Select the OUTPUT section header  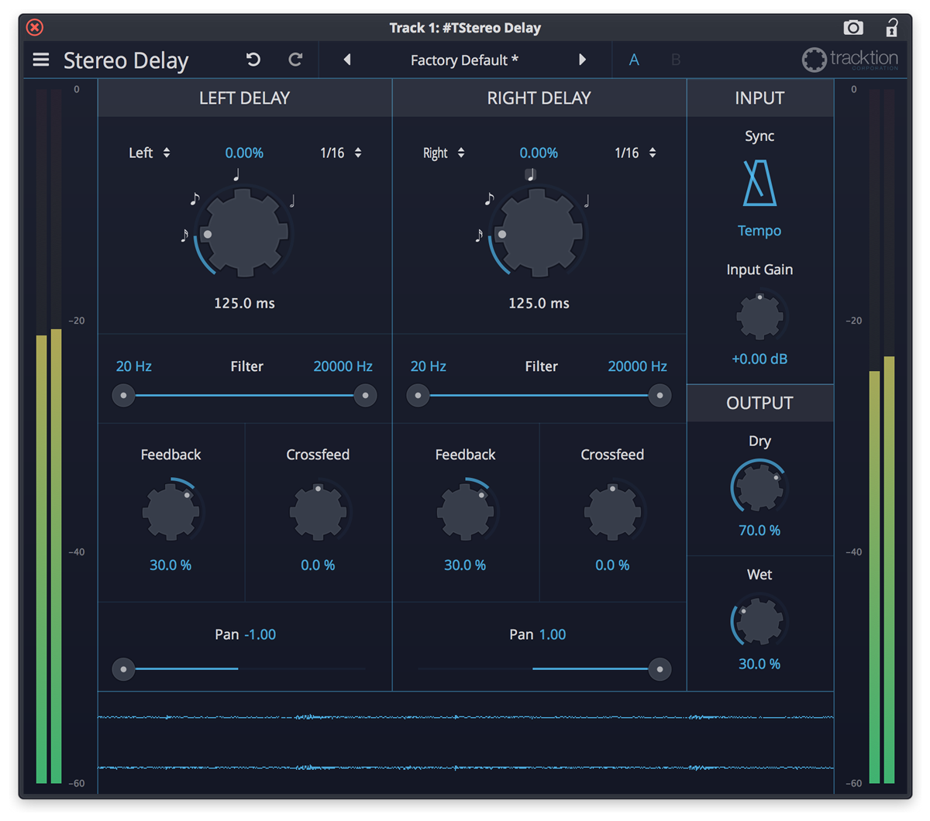coord(759,403)
